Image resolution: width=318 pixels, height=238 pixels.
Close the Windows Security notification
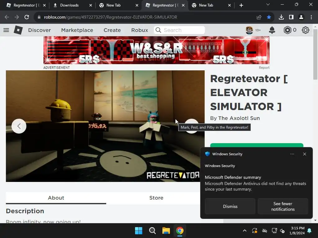[x=305, y=154]
